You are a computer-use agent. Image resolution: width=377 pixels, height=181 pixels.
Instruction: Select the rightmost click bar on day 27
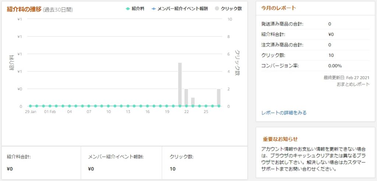(x=219, y=98)
